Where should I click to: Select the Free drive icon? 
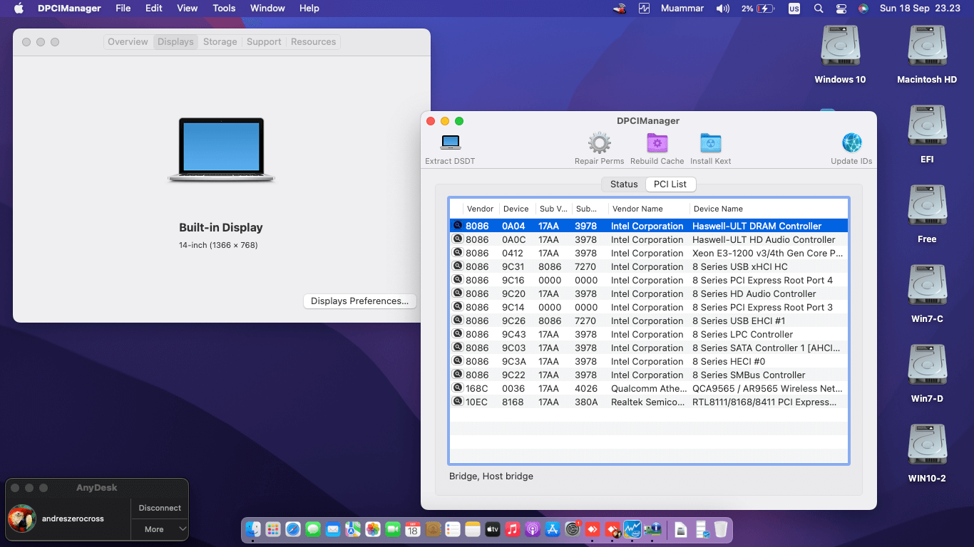(927, 207)
